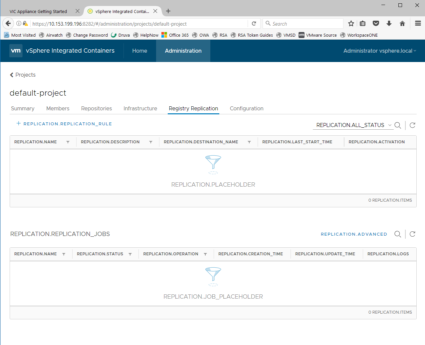425x345 pixels.
Task: View site identity info icon
Action: [x=19, y=24]
